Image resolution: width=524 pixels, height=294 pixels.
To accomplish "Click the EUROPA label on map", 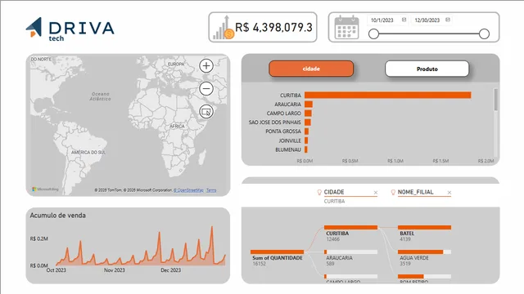I will (176, 64).
